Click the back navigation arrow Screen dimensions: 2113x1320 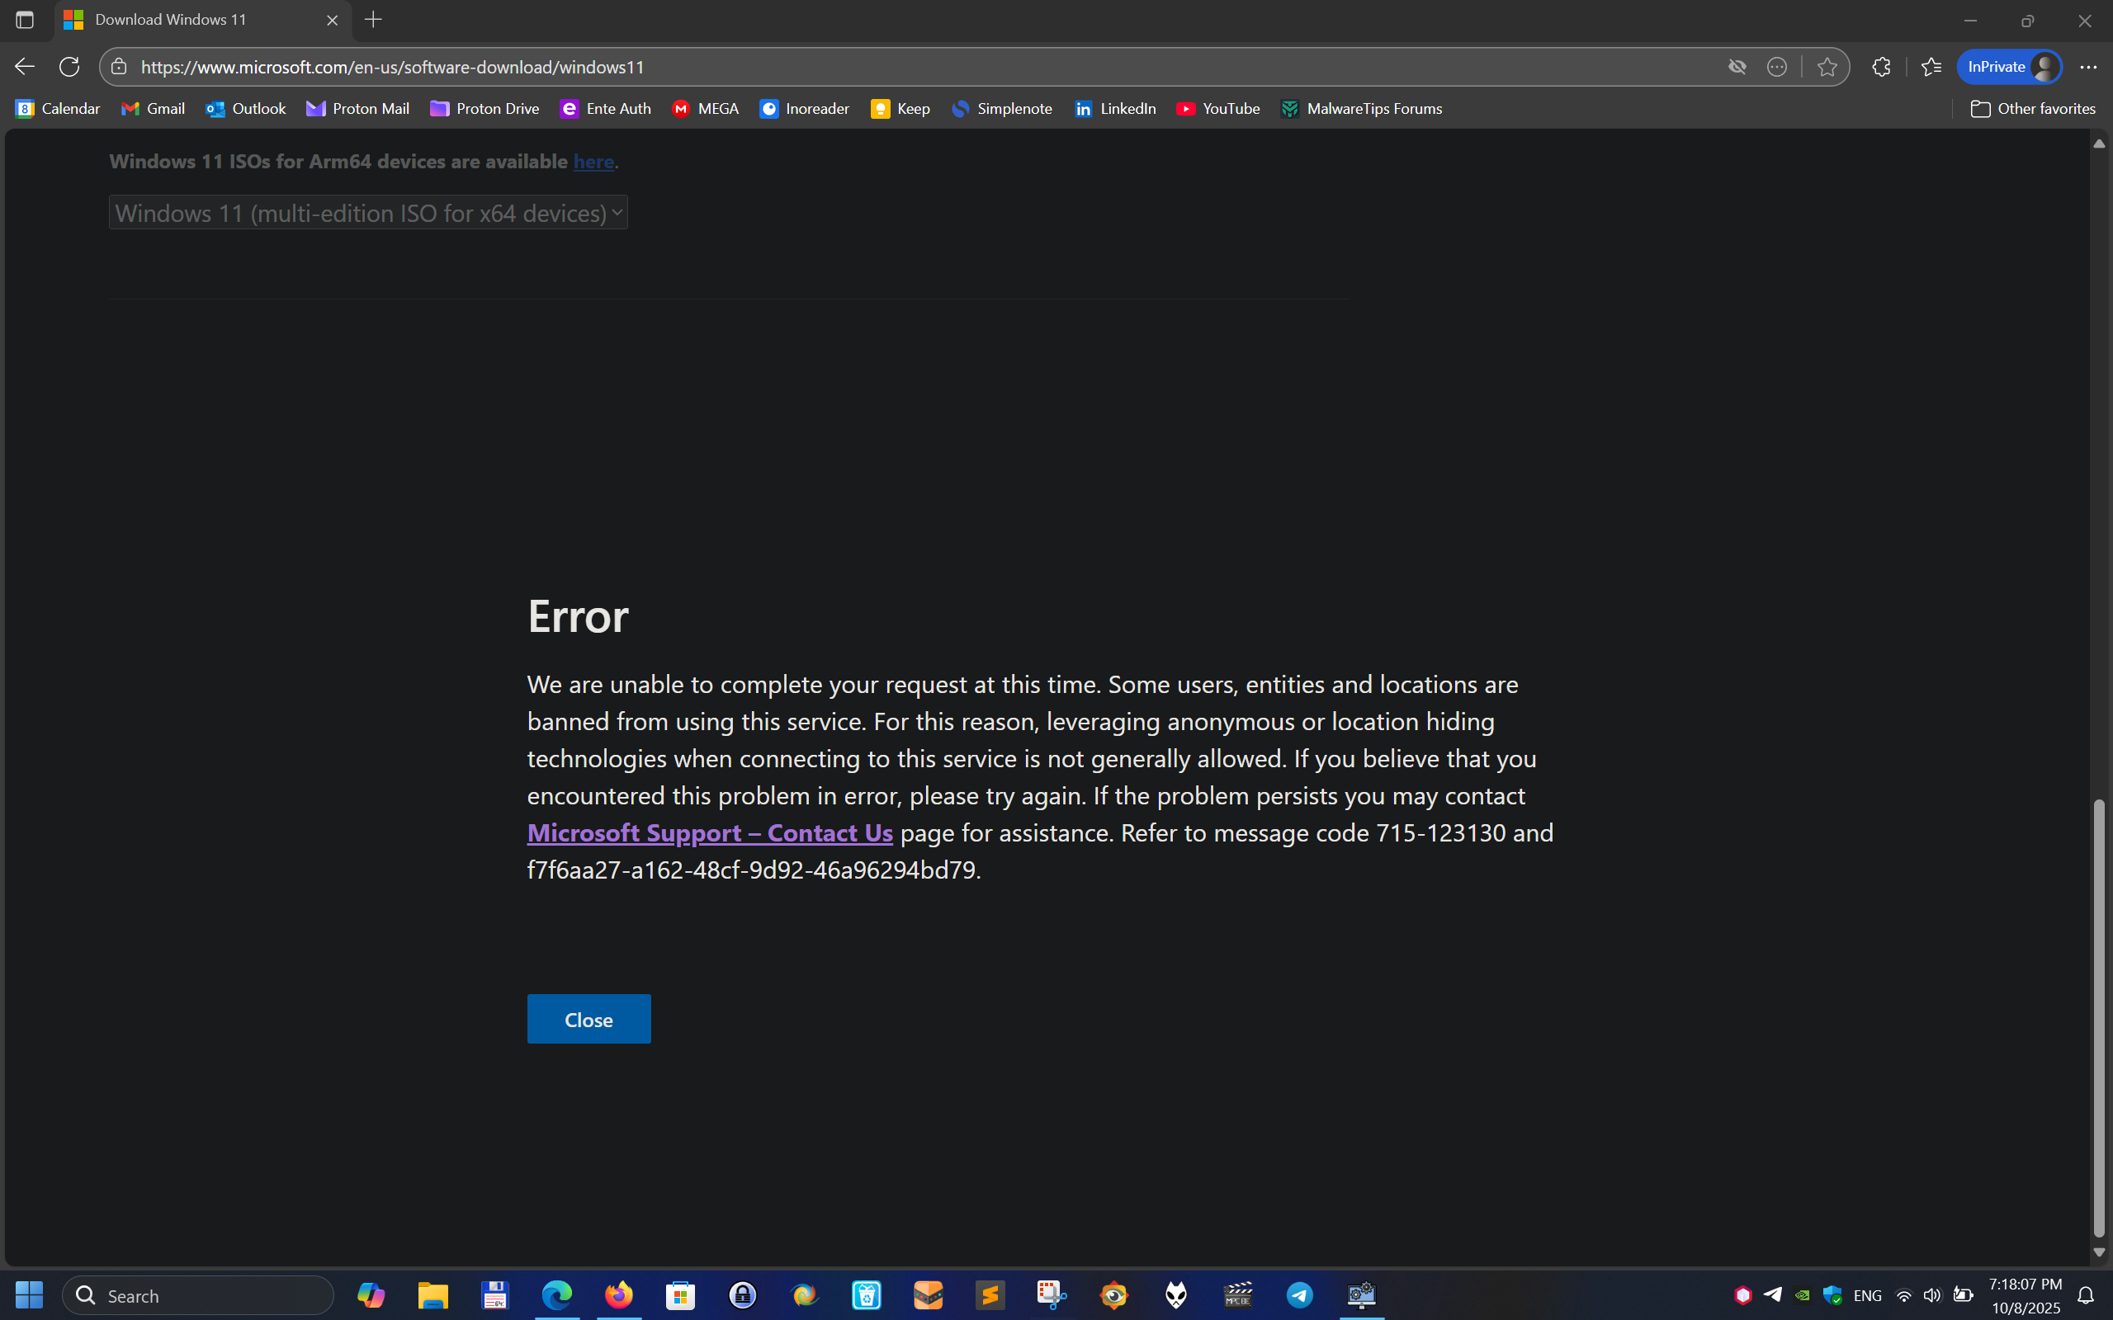25,66
